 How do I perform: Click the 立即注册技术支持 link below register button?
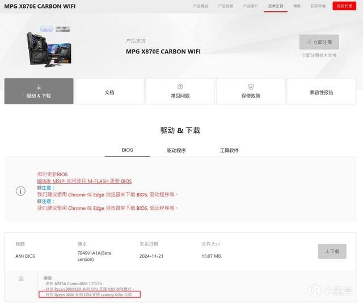point(319,56)
